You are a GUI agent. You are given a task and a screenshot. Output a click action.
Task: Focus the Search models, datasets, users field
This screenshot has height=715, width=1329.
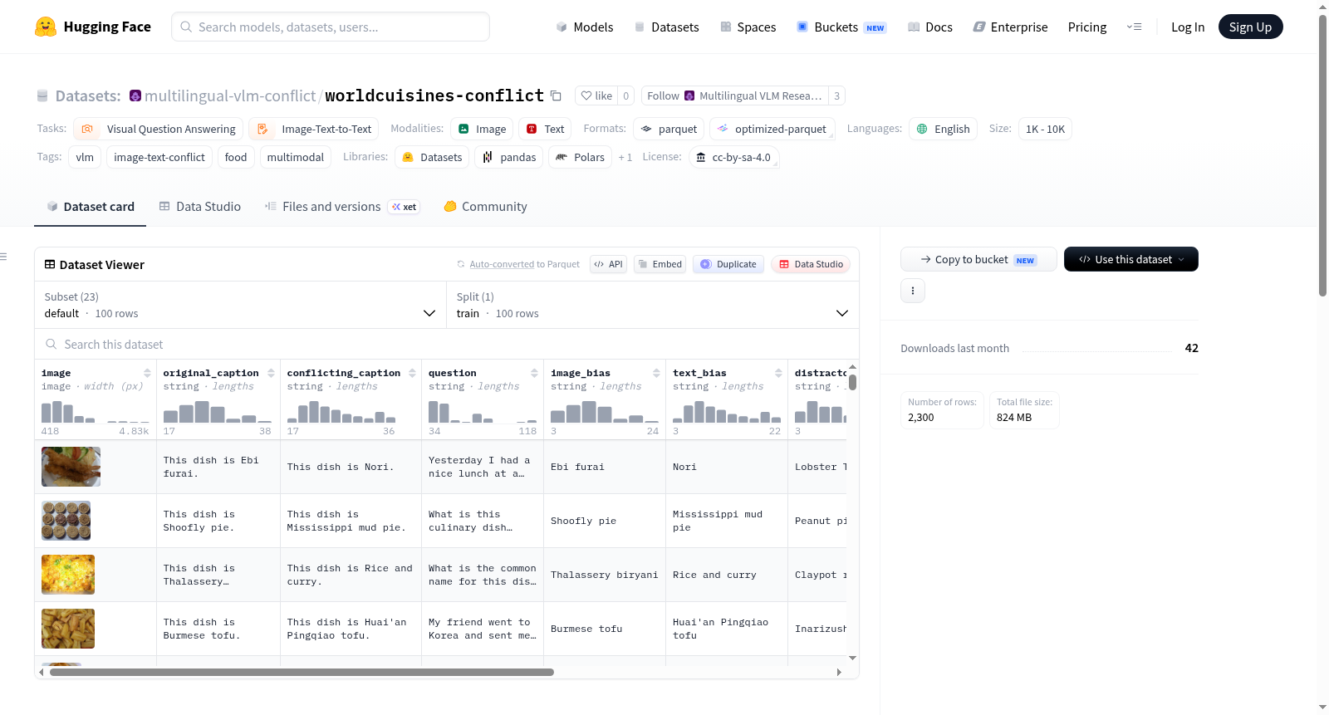331,27
